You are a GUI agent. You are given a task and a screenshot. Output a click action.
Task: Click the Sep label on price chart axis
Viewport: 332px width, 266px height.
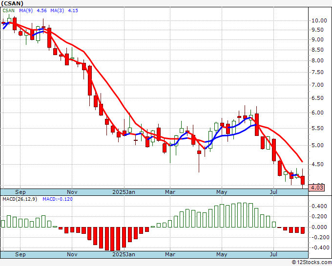(21, 192)
